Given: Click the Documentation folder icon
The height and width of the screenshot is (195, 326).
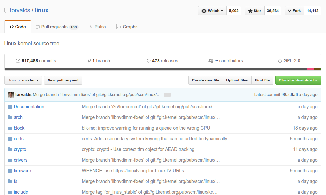Looking at the screenshot, I should point(10,107).
